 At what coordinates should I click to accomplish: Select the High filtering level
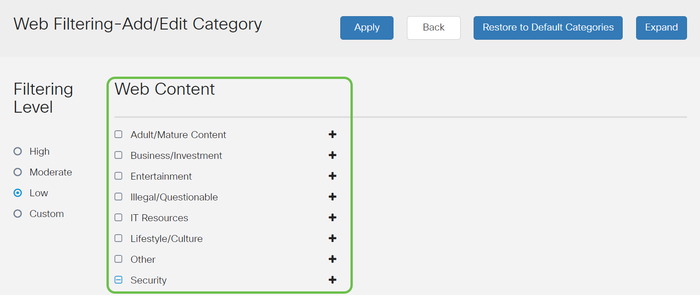(x=18, y=151)
